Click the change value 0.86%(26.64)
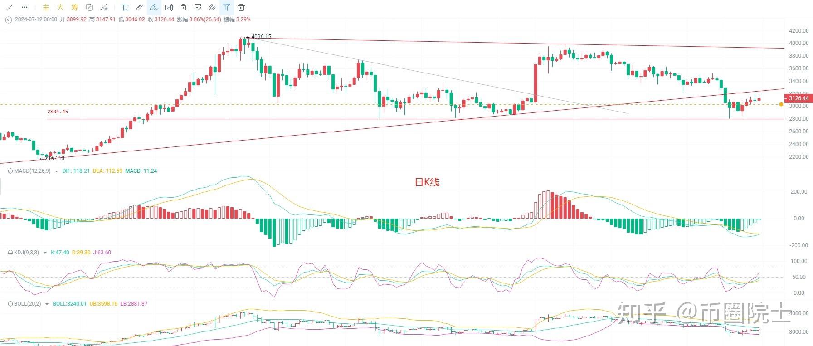The width and height of the screenshot is (813, 346). pos(205,19)
